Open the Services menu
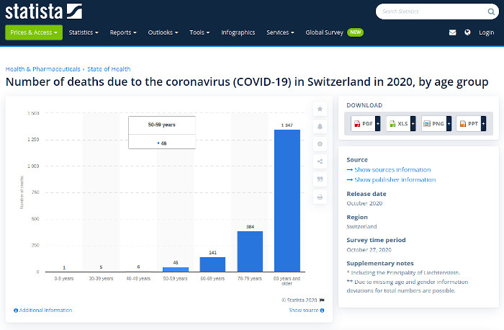This screenshot has width=504, height=330. [x=280, y=32]
